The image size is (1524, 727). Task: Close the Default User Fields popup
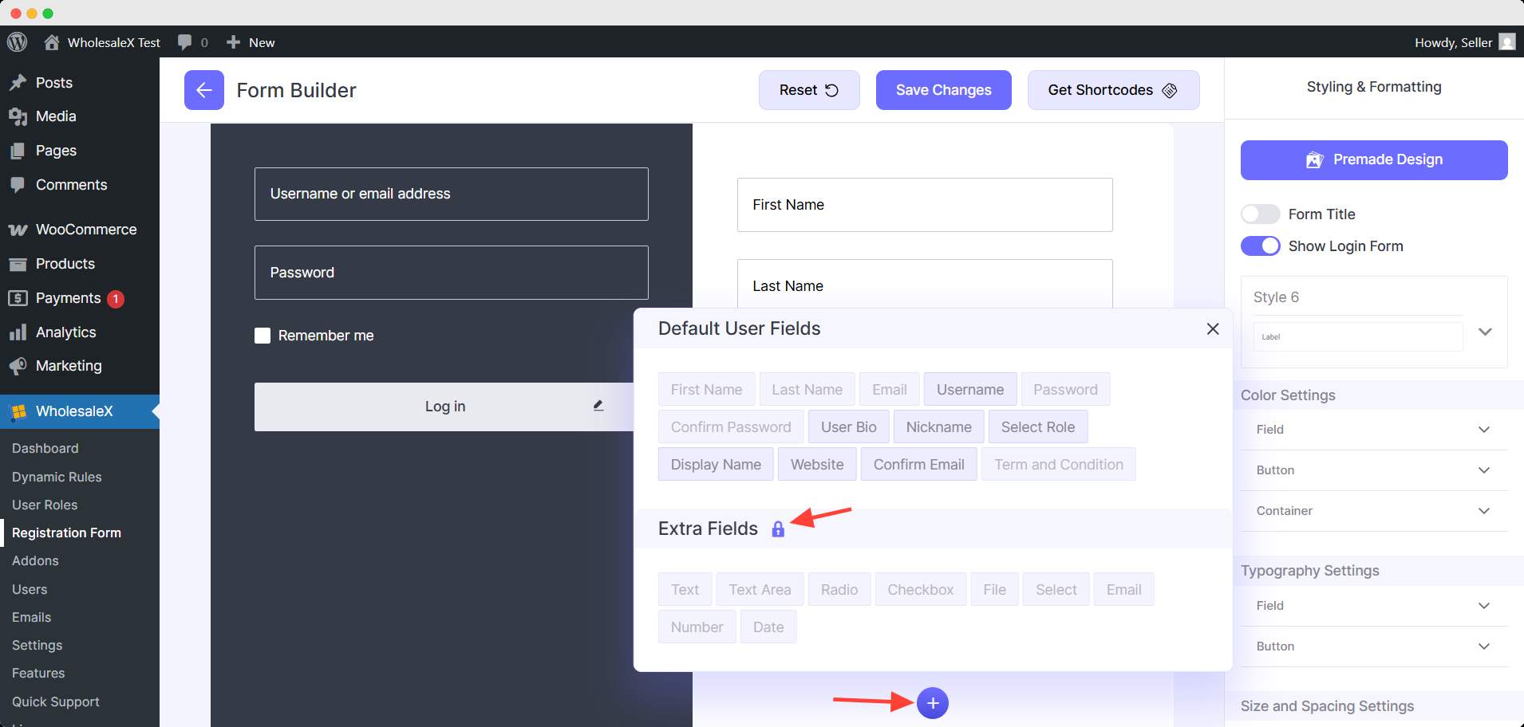[x=1213, y=328]
